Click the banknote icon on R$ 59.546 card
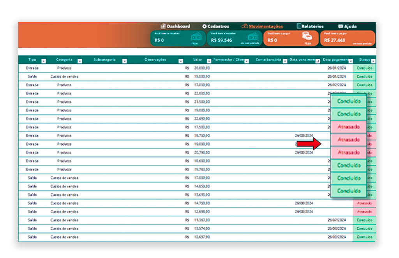Screen dimensions: 399x258 (x=253, y=37)
